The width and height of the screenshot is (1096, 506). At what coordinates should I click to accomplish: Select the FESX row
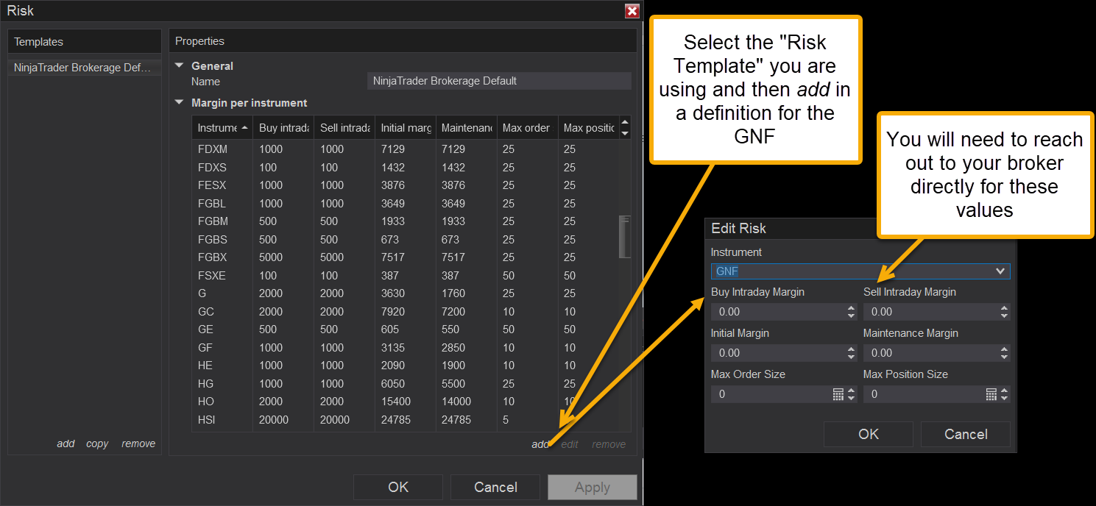406,185
